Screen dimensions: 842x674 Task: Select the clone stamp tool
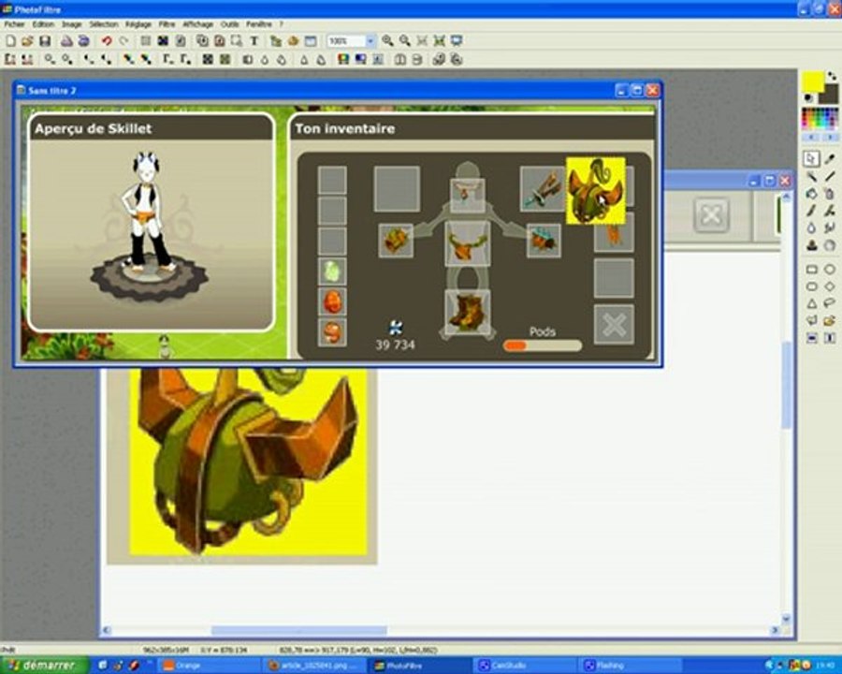[x=811, y=245]
